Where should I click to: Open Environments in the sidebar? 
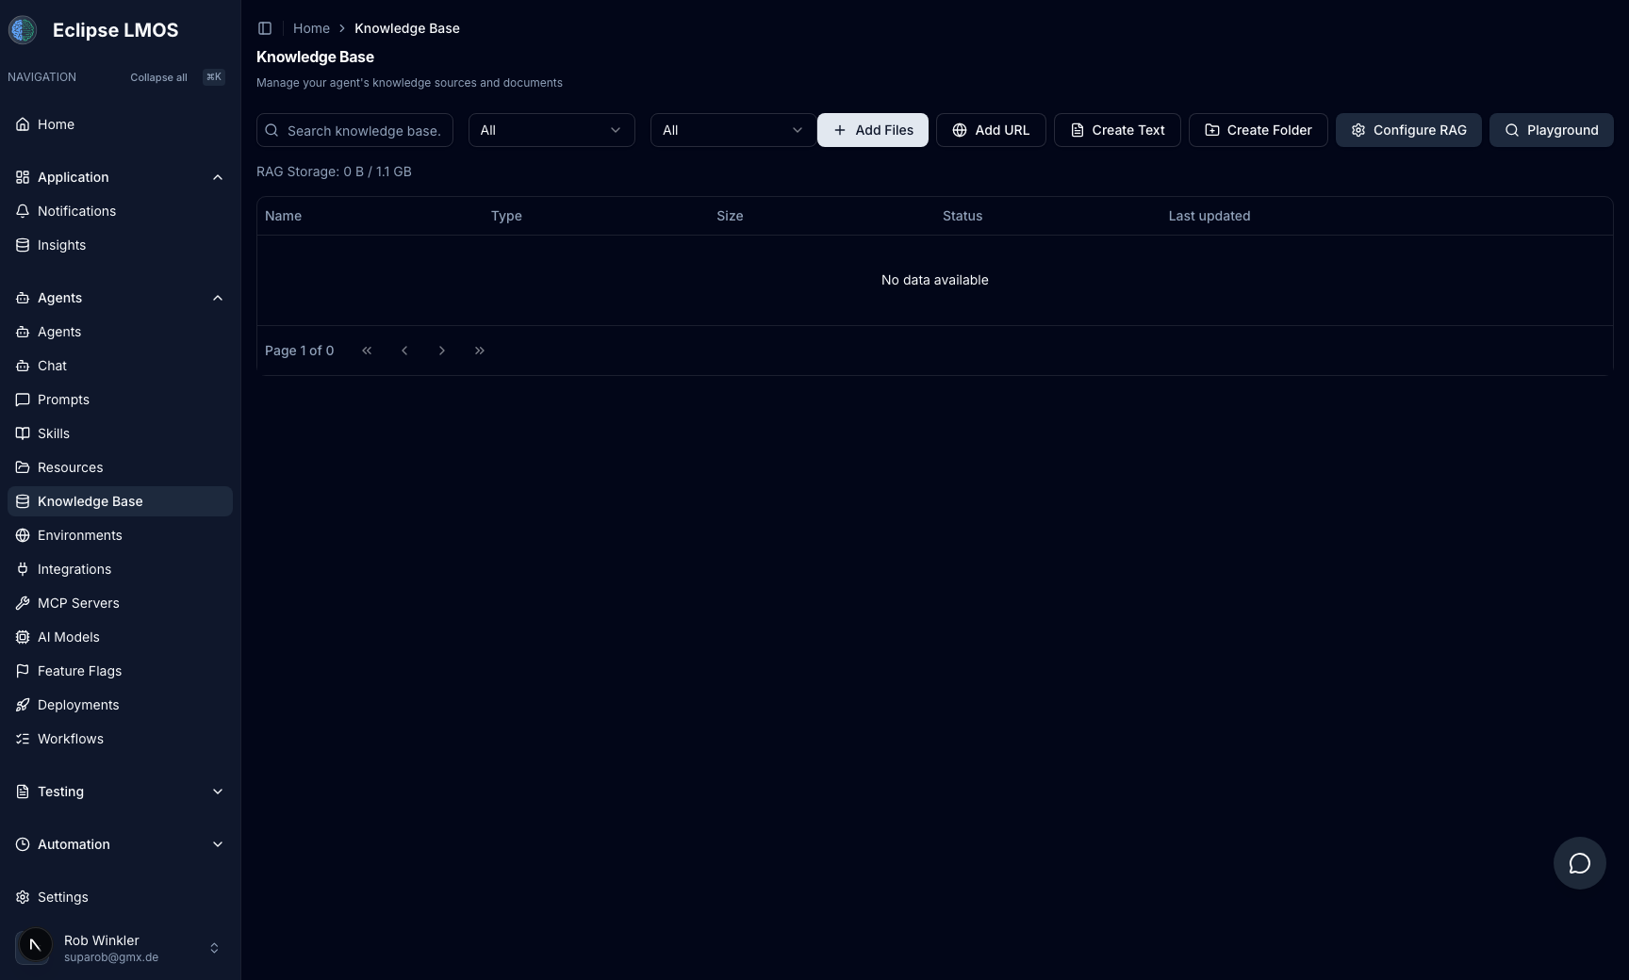point(120,535)
